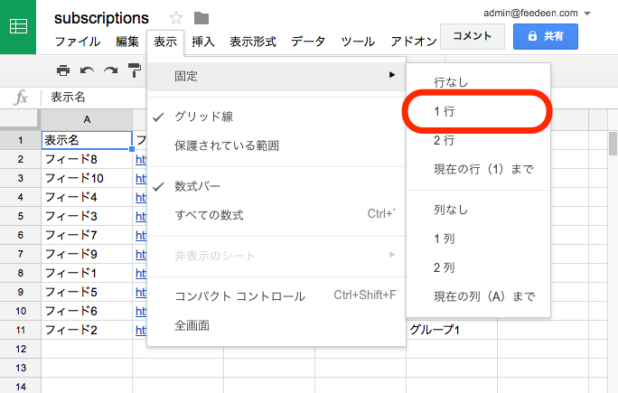
Task: Click the blue 共有 share button
Action: [x=546, y=36]
